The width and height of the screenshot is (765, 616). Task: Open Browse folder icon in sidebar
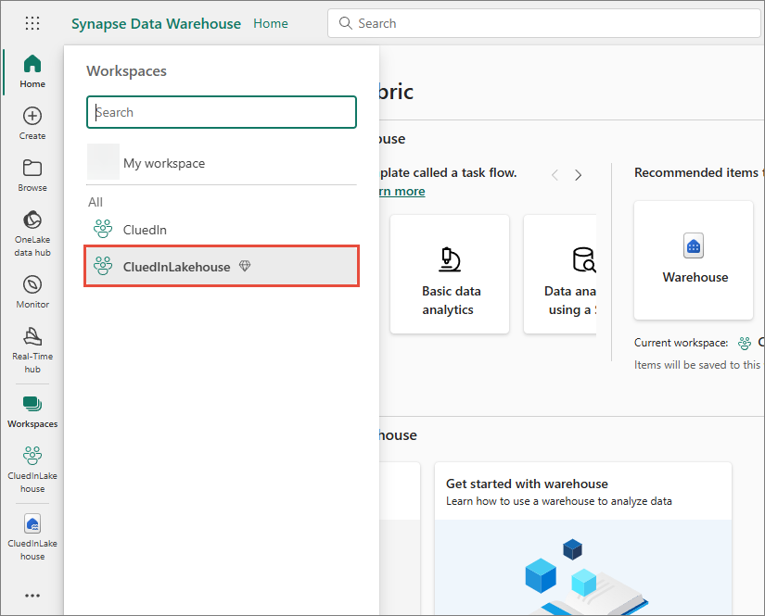[x=32, y=175]
